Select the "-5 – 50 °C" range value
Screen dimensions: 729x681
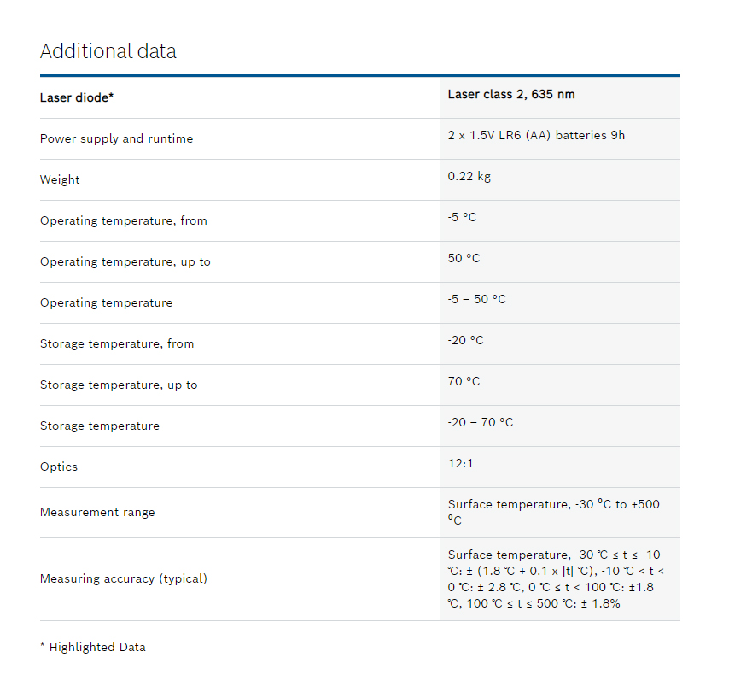point(476,299)
